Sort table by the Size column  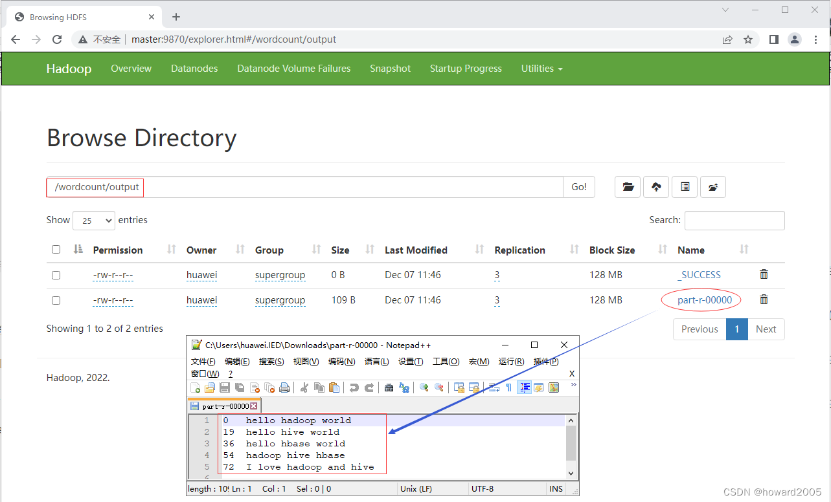click(x=340, y=250)
